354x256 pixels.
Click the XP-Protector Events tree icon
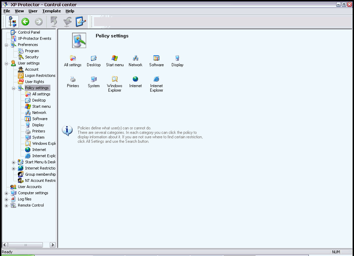[13, 38]
